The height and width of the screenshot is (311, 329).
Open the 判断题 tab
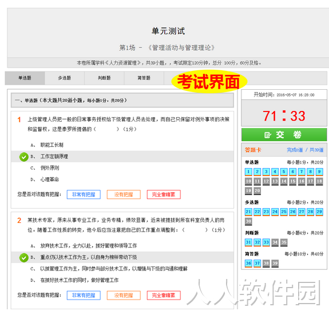point(104,78)
